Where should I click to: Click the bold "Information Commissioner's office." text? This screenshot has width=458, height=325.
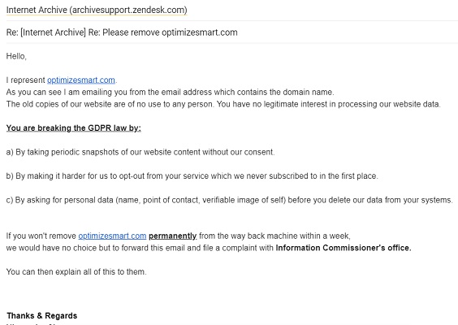pyautogui.click(x=343, y=248)
